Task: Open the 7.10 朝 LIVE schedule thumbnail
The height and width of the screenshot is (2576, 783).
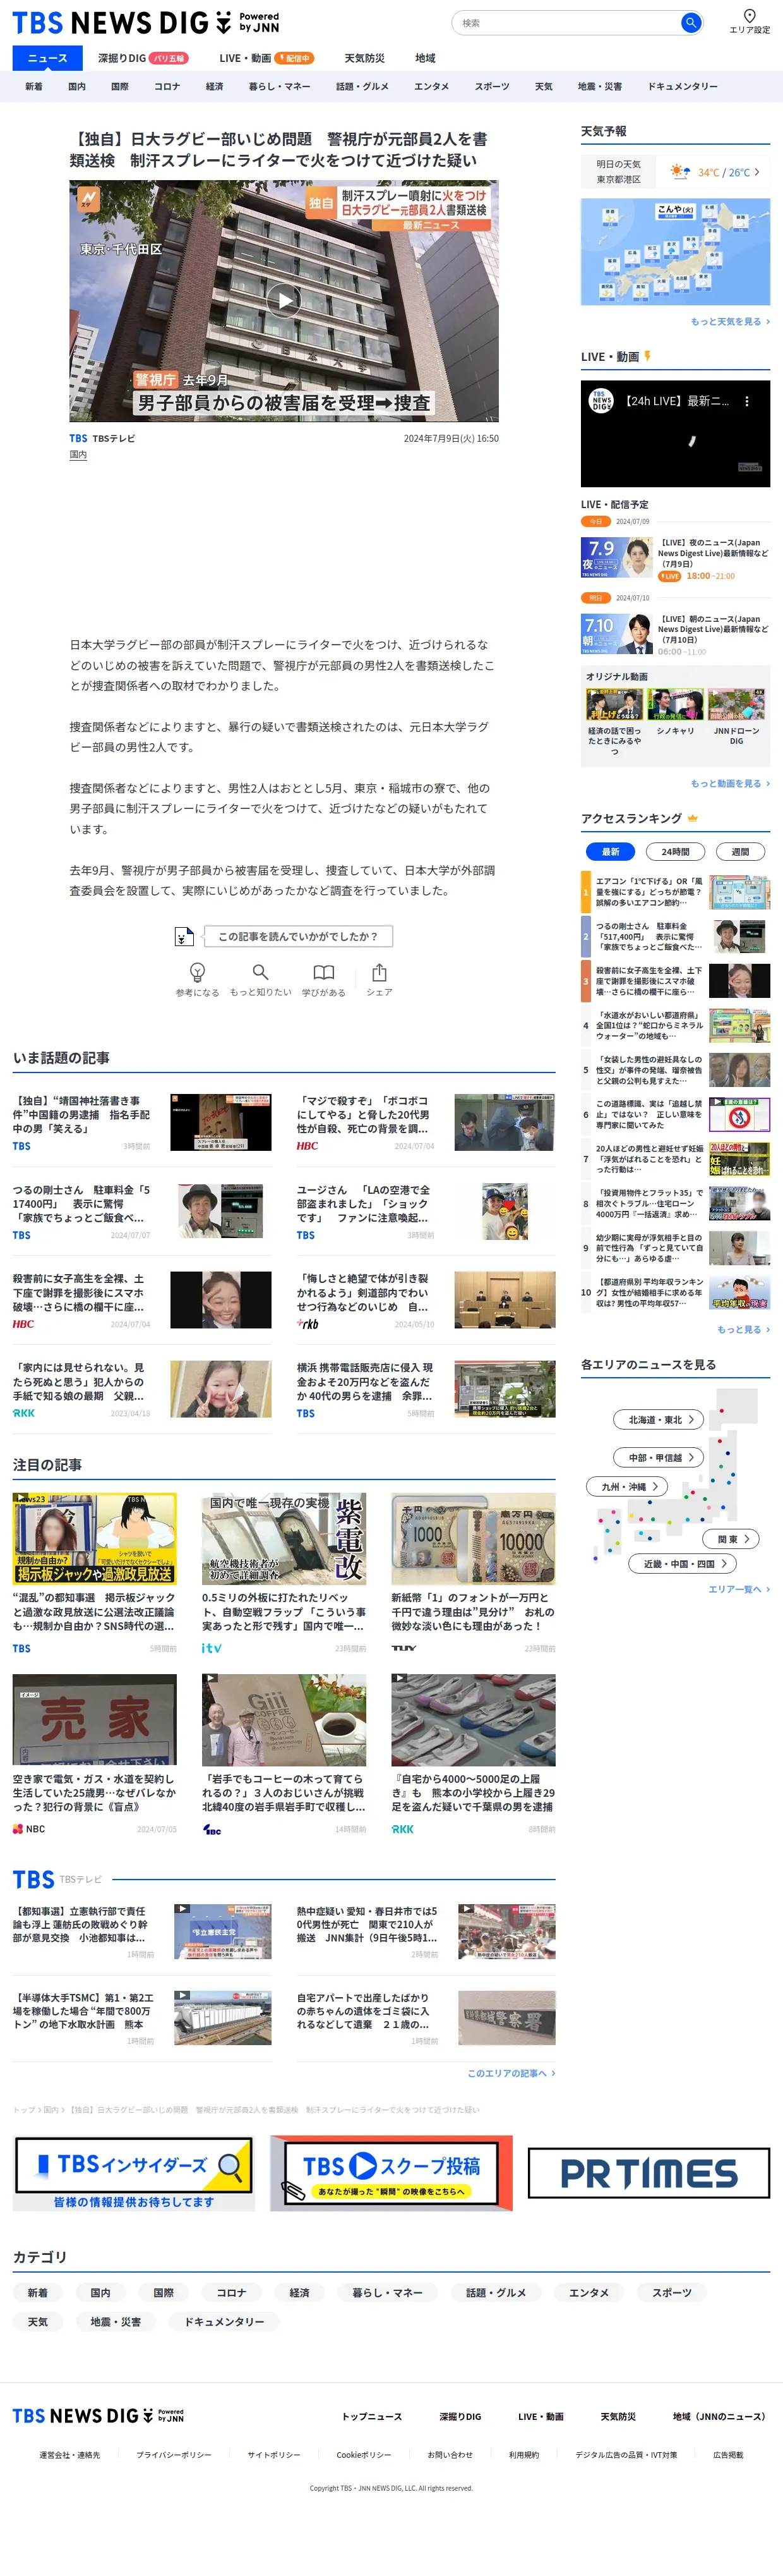Action: tap(616, 634)
